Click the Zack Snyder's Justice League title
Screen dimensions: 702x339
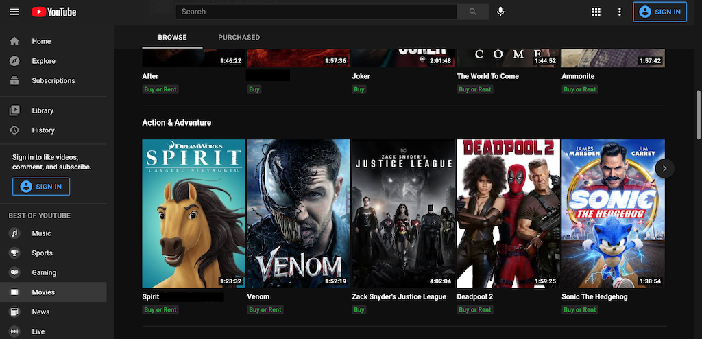(x=399, y=297)
